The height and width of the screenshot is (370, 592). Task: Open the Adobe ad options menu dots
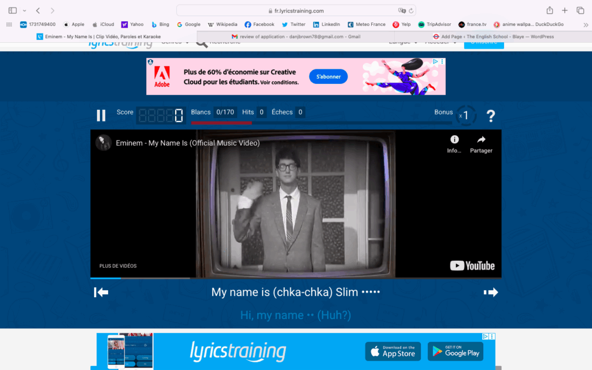[x=442, y=61]
